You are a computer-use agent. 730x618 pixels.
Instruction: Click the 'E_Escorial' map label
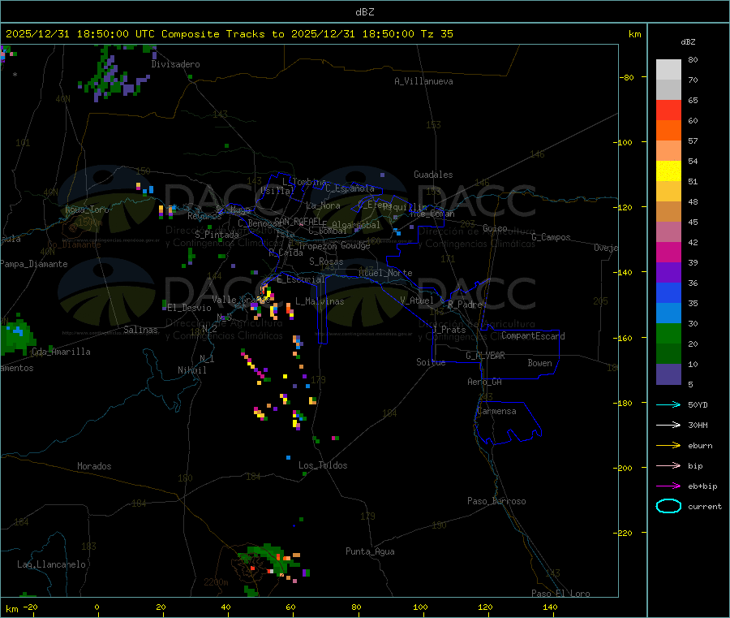coord(301,279)
